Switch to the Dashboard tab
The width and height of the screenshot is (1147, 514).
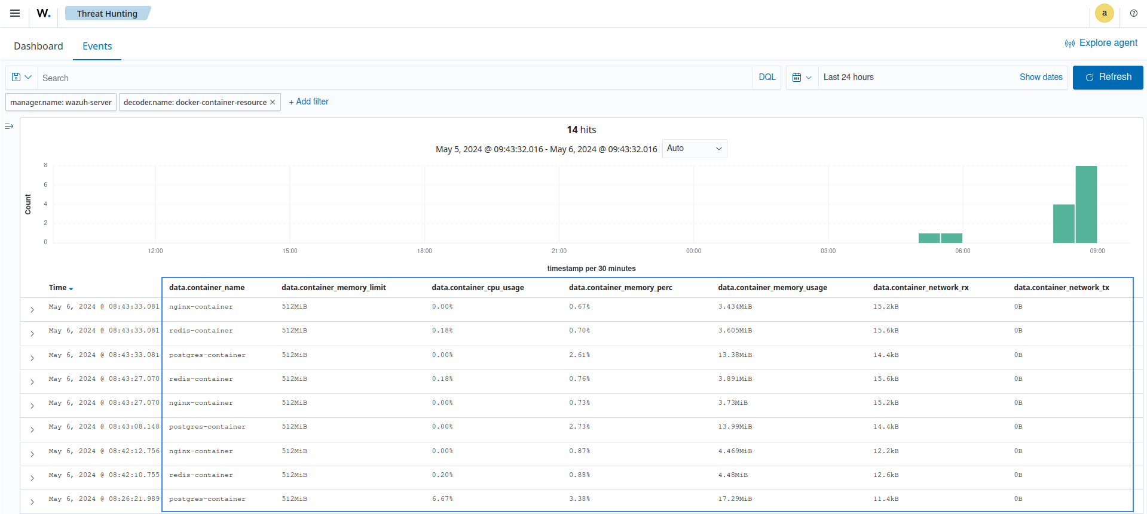click(38, 47)
